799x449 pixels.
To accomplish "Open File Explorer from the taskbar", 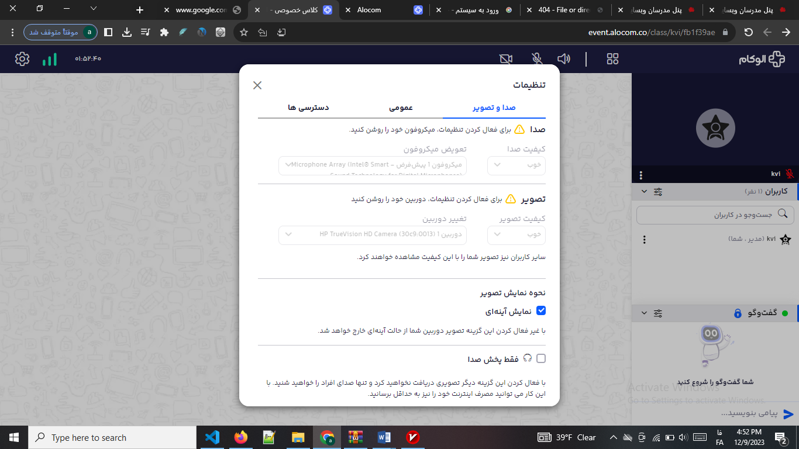I will point(298,437).
